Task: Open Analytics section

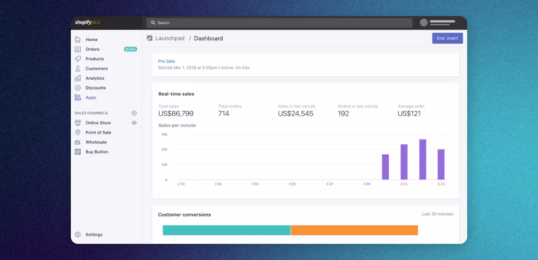Action: coord(95,78)
